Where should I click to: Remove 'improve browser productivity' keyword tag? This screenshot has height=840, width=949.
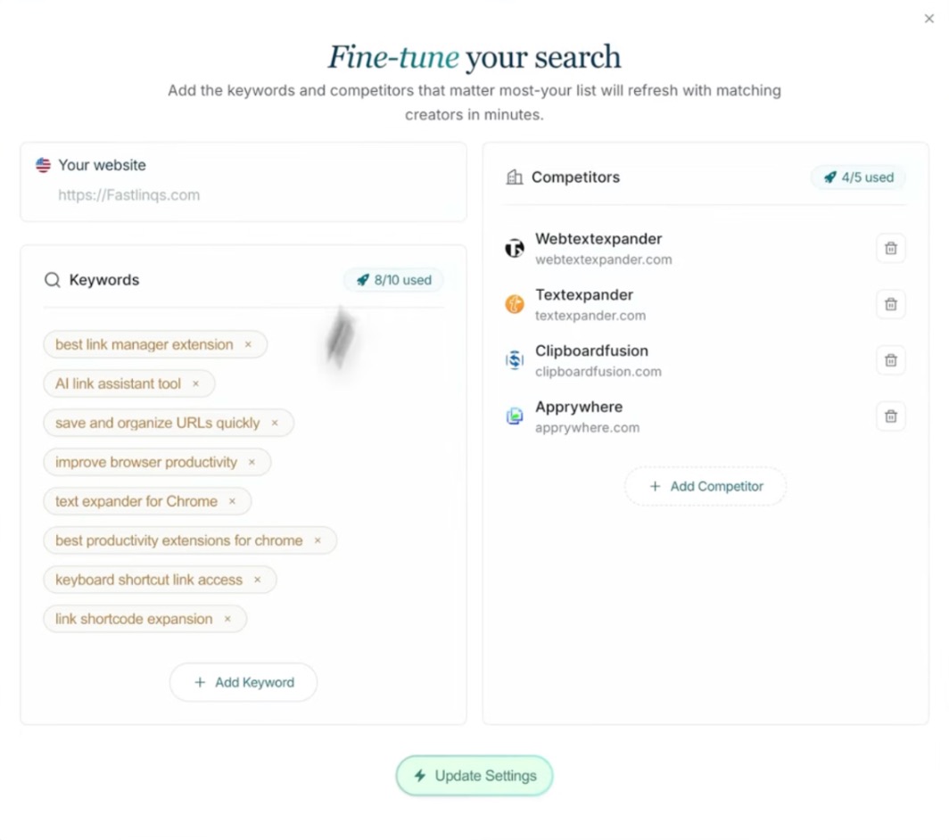pos(252,463)
